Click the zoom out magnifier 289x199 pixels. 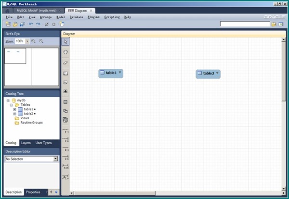[x=41, y=41]
